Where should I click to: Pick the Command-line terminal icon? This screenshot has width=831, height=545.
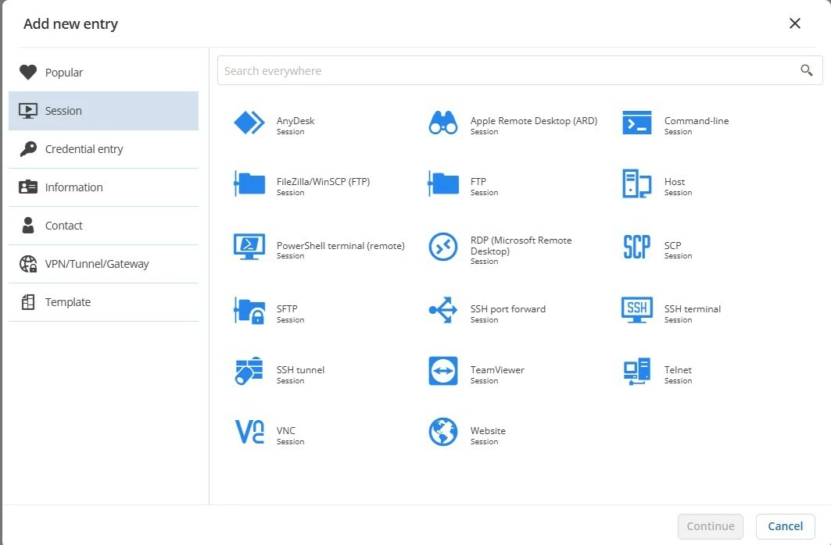pyautogui.click(x=637, y=123)
